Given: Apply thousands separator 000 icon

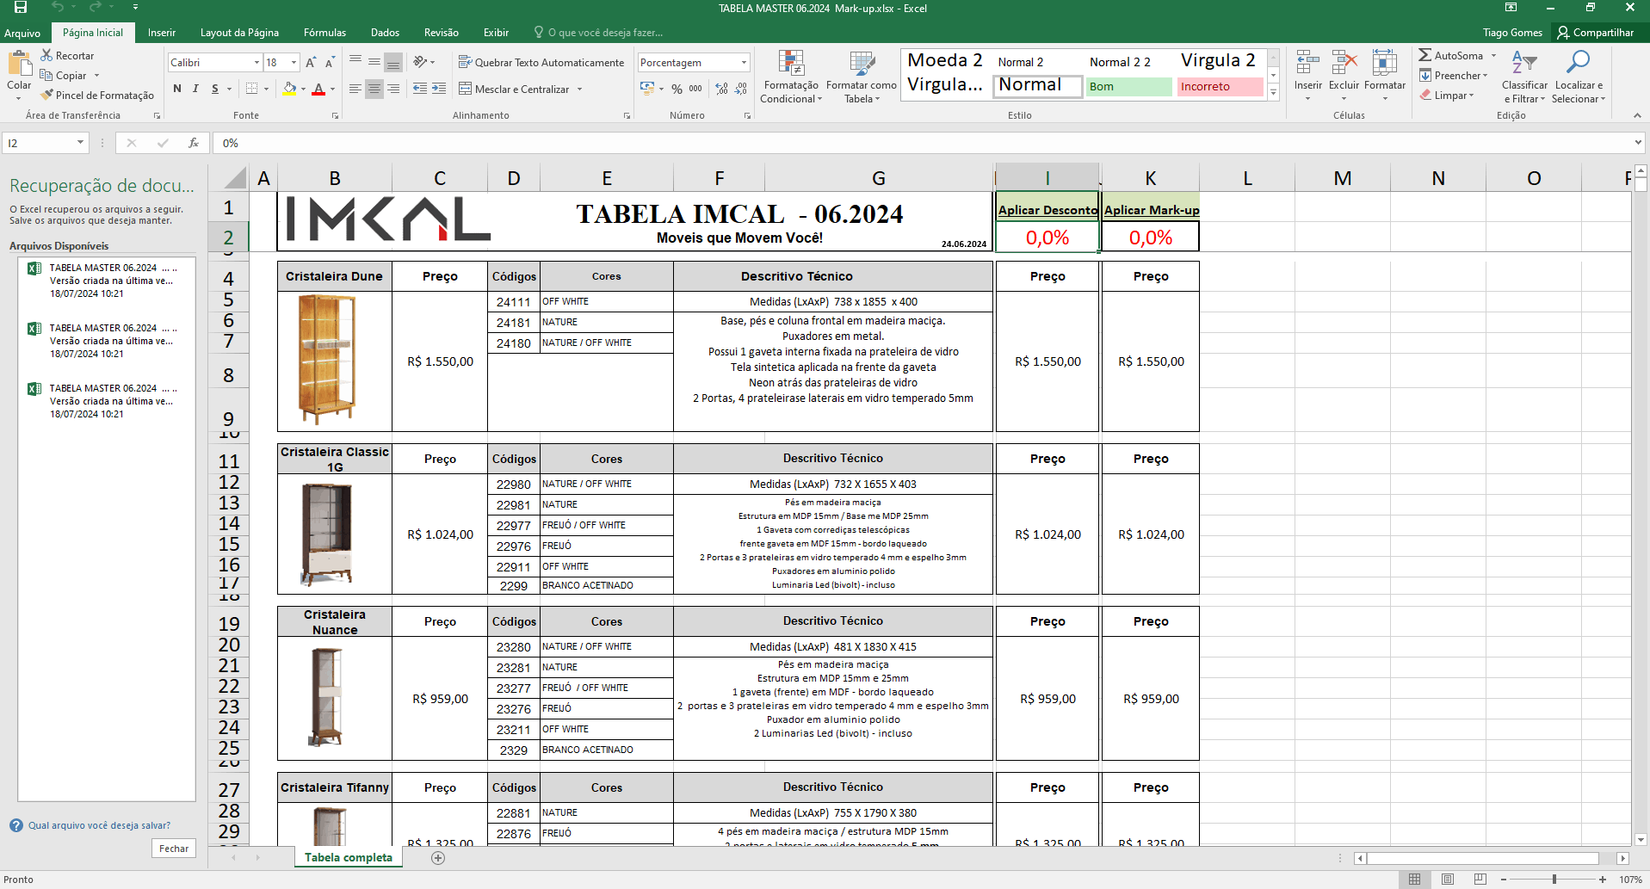Looking at the screenshot, I should coord(695,89).
